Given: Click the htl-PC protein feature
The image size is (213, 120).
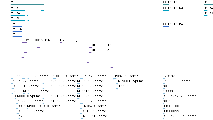Looking at the screenshot, I should click(x=17, y=37).
